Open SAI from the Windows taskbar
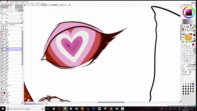The width and height of the screenshot is (197, 111). pyautogui.click(x=65, y=109)
